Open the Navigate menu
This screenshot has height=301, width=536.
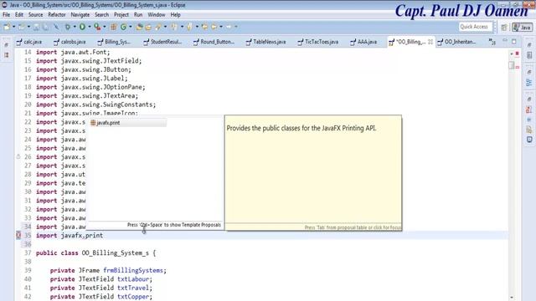pyautogui.click(x=80, y=15)
